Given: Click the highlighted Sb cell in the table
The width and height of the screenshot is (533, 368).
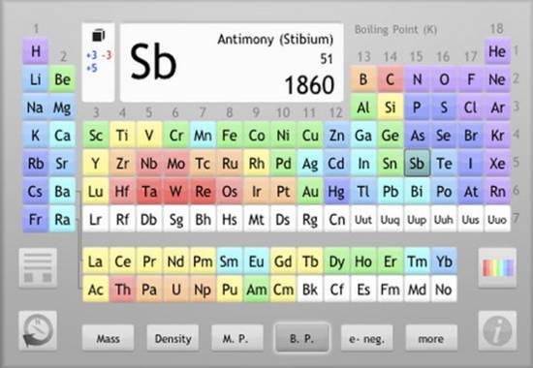Looking at the screenshot, I should [x=417, y=163].
